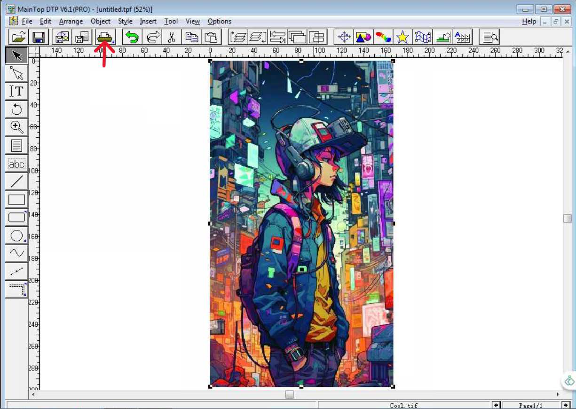
Task: Click the double-arrow swap order icon
Action: (277, 37)
